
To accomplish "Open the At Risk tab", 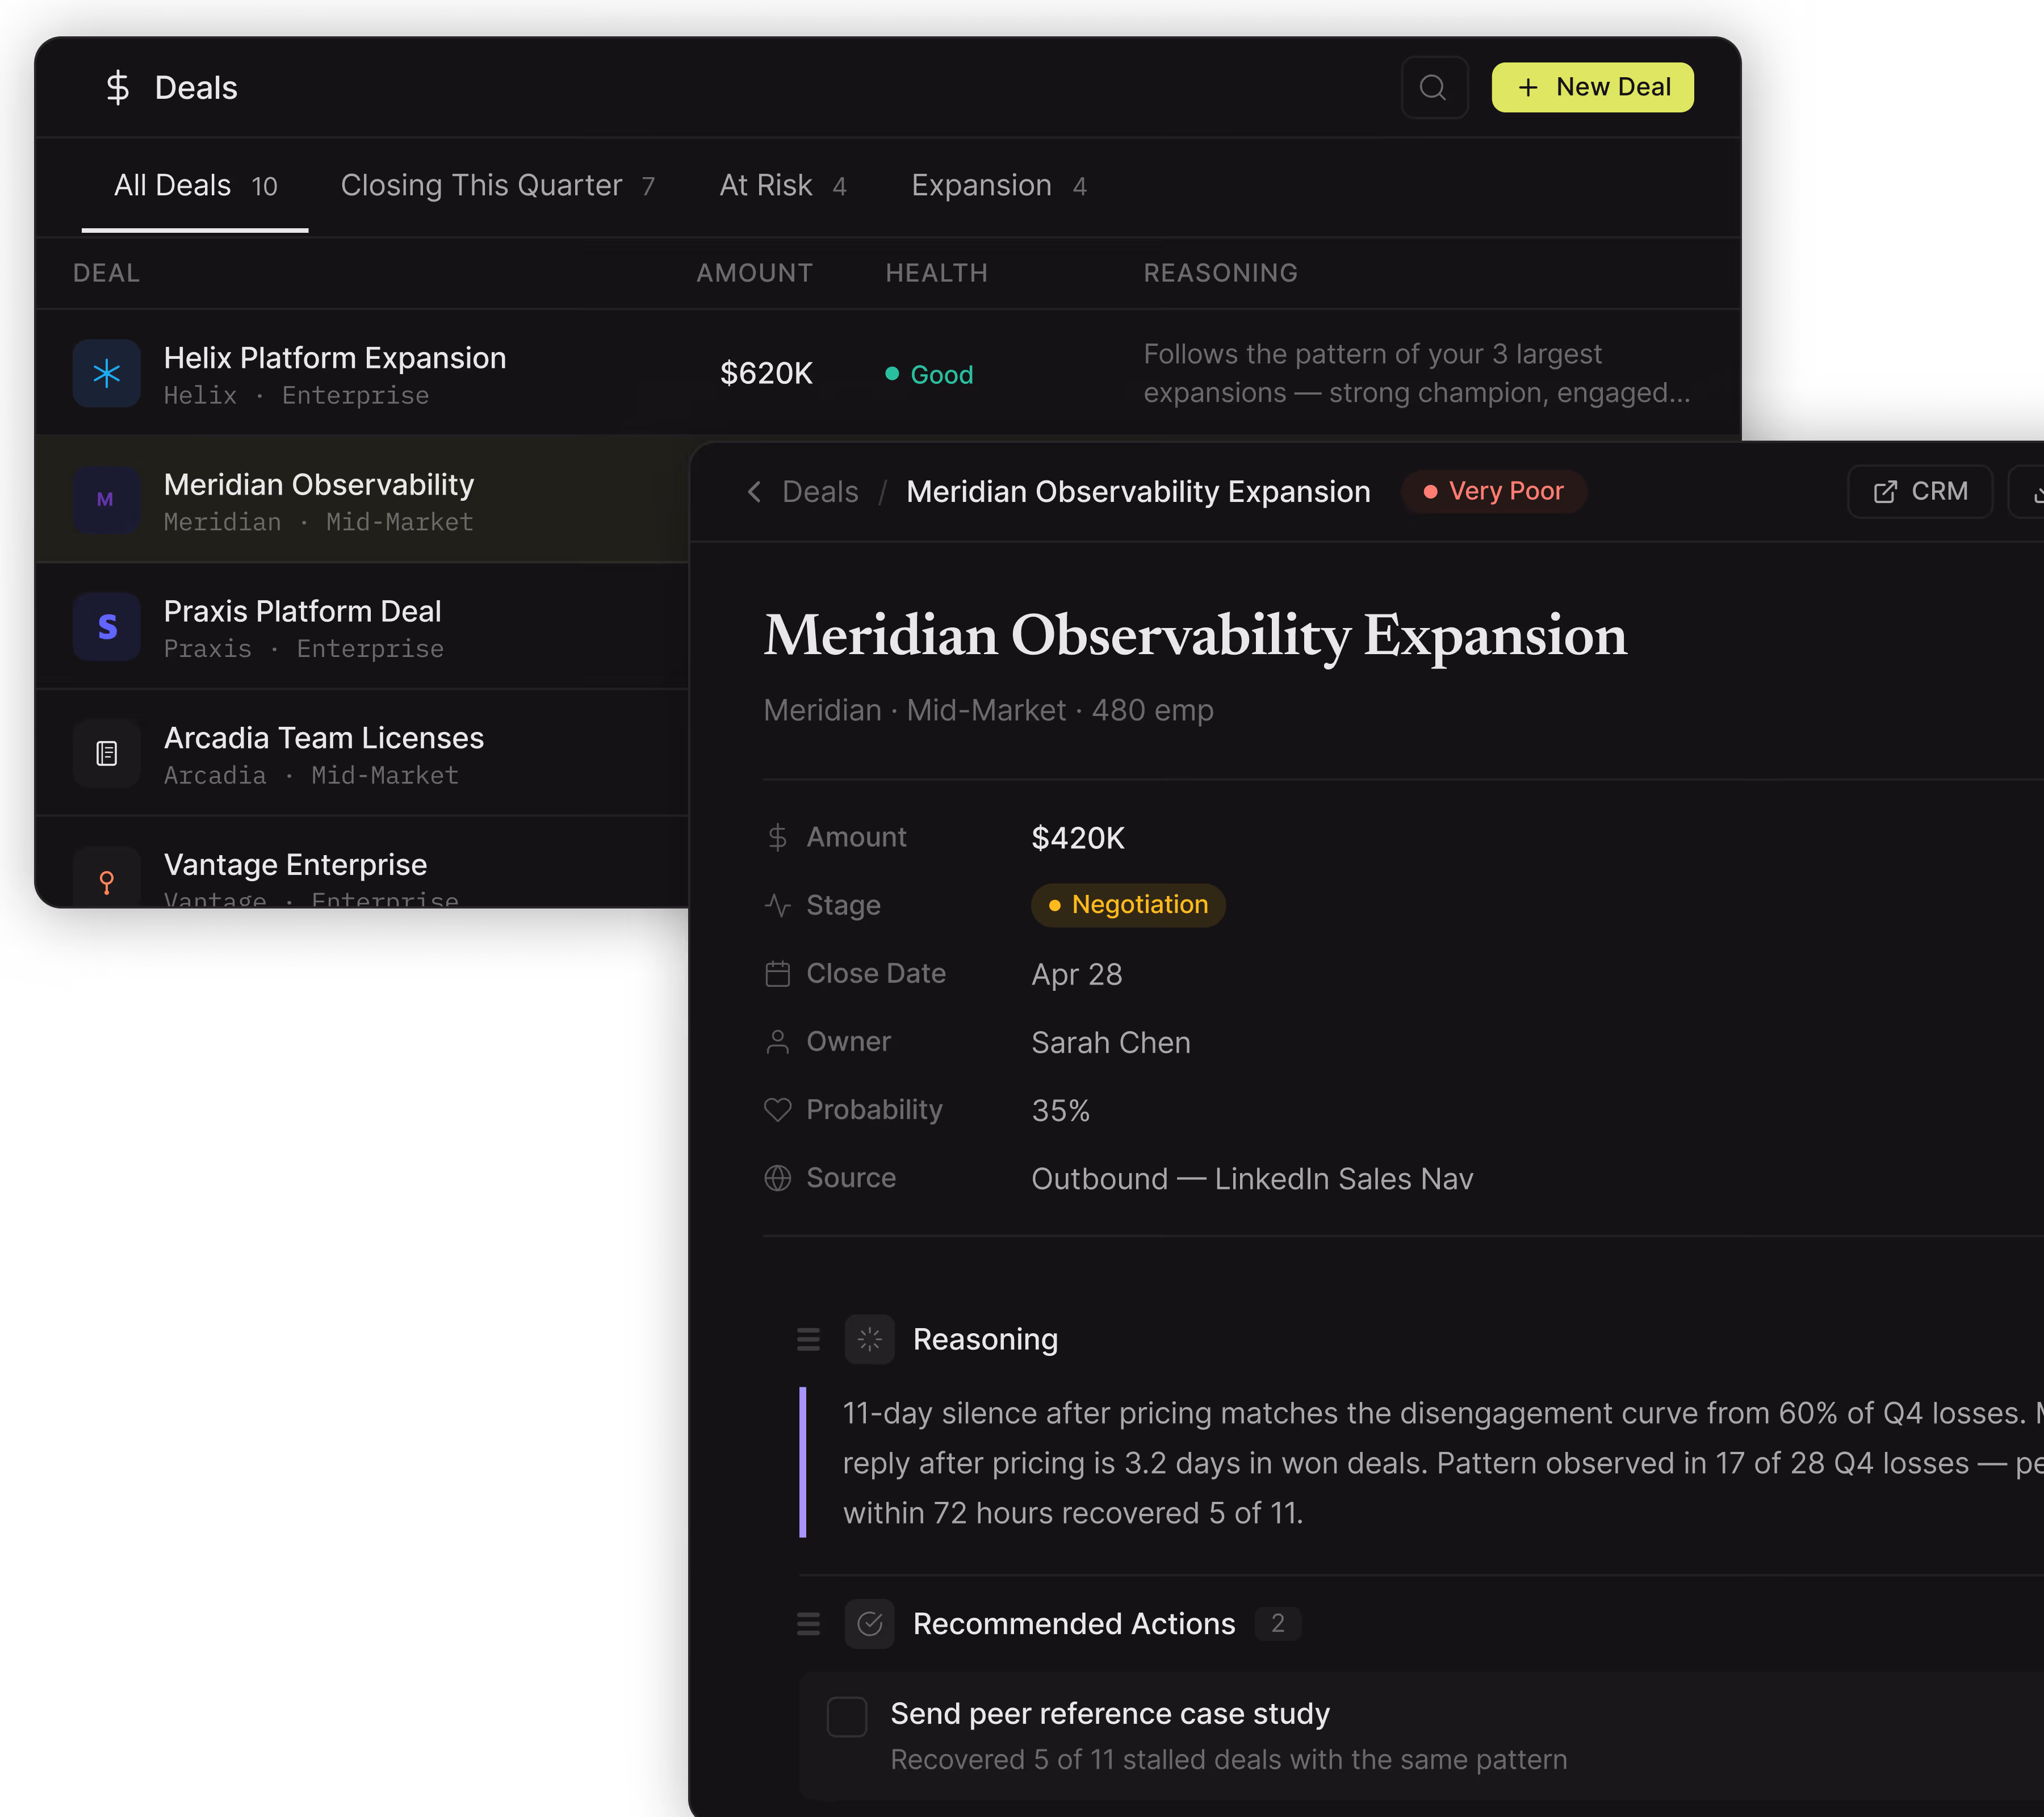I will click(x=782, y=186).
